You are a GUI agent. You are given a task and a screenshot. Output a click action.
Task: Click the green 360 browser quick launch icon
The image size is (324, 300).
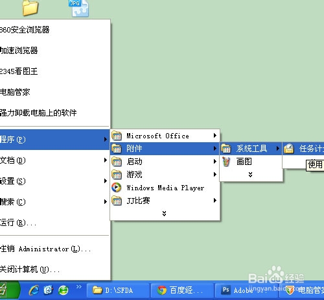[x=64, y=290]
